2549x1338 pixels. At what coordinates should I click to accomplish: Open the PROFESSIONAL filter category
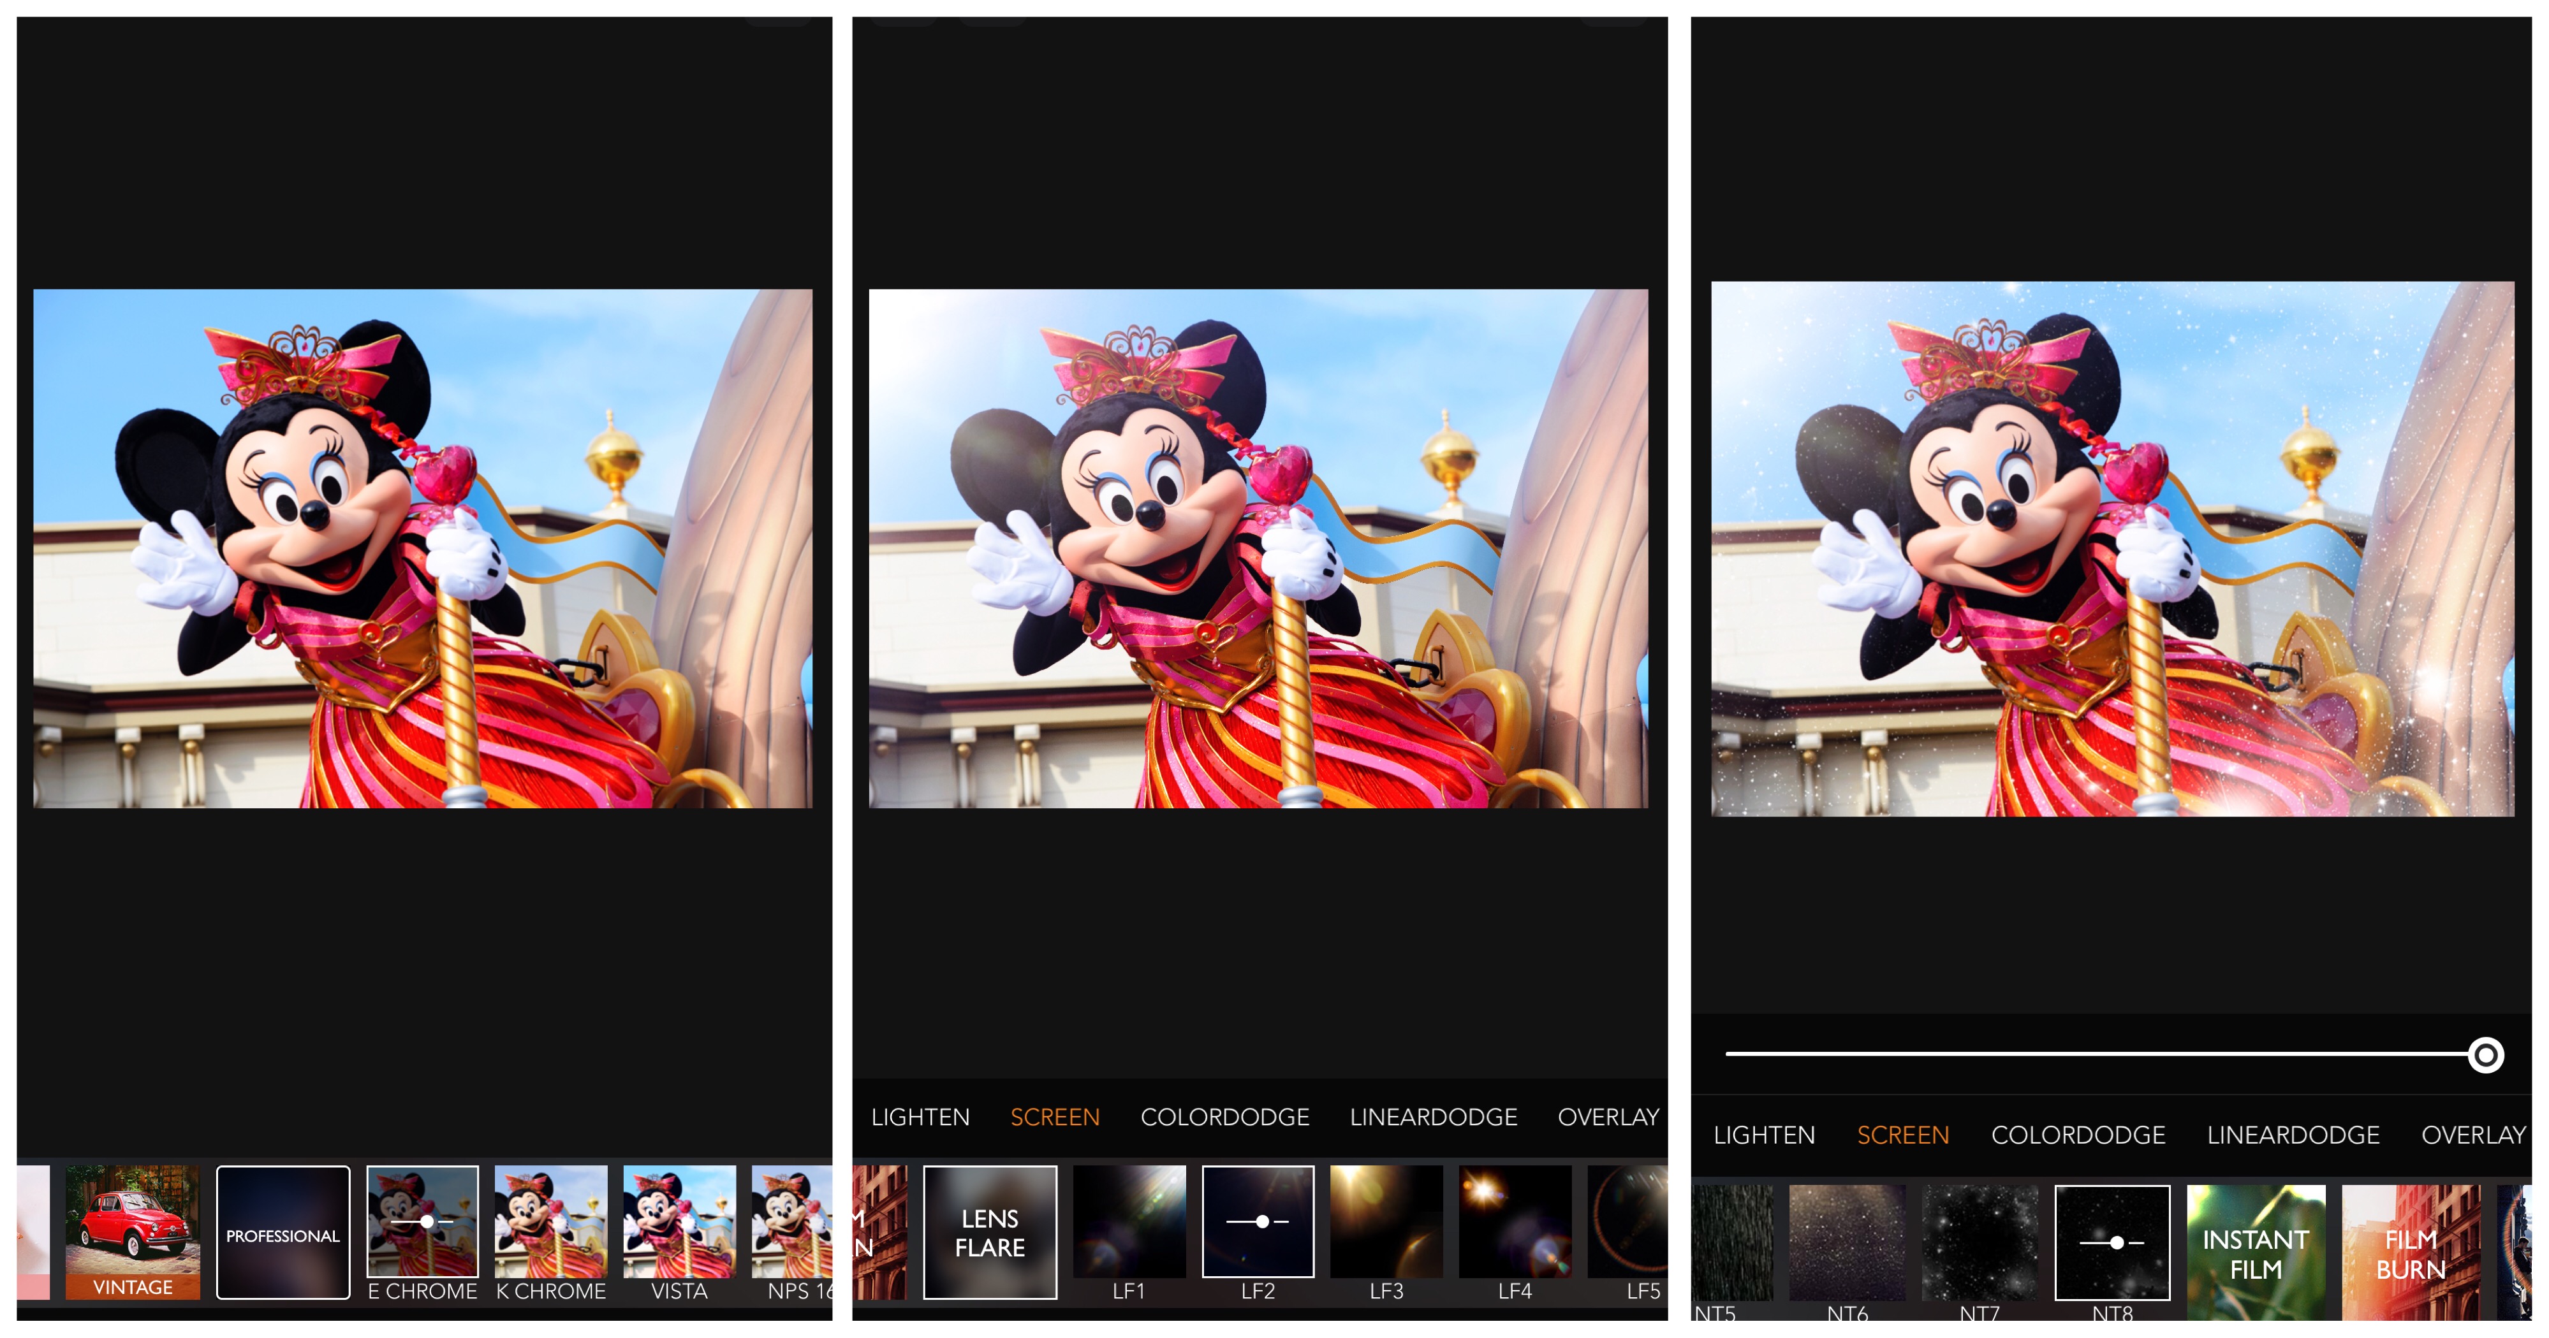click(283, 1231)
